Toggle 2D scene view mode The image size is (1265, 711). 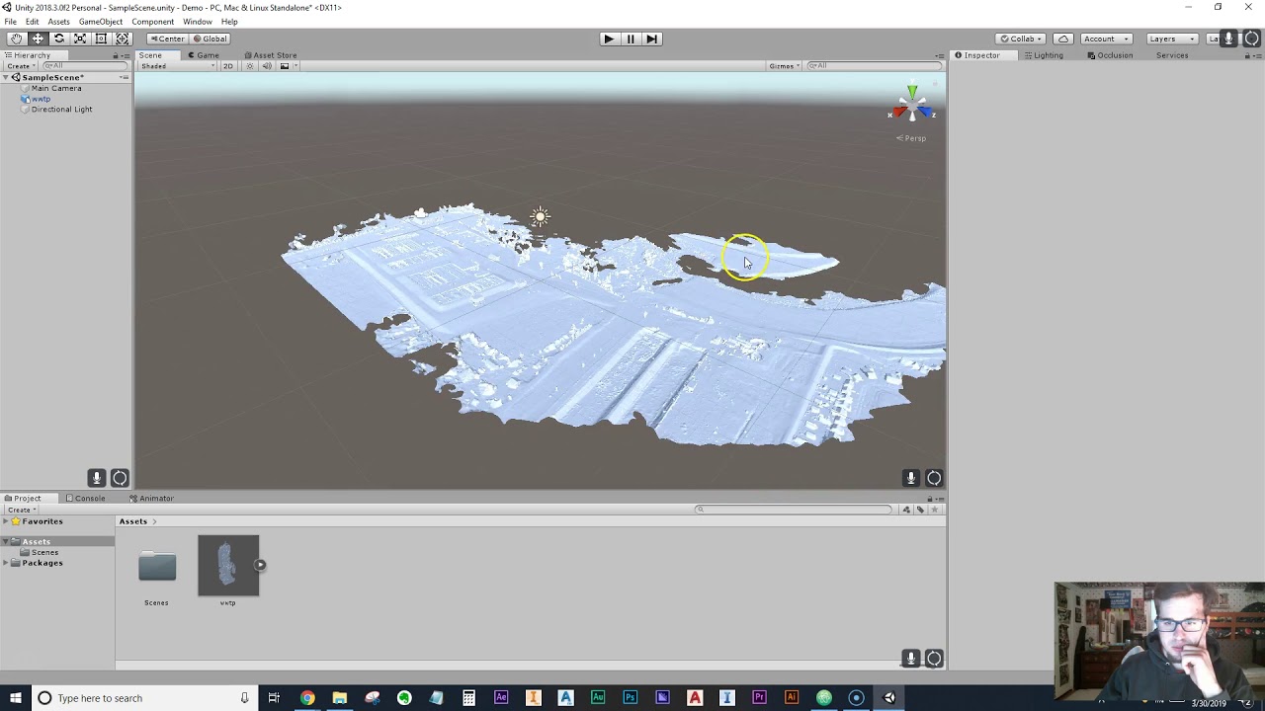tap(228, 66)
